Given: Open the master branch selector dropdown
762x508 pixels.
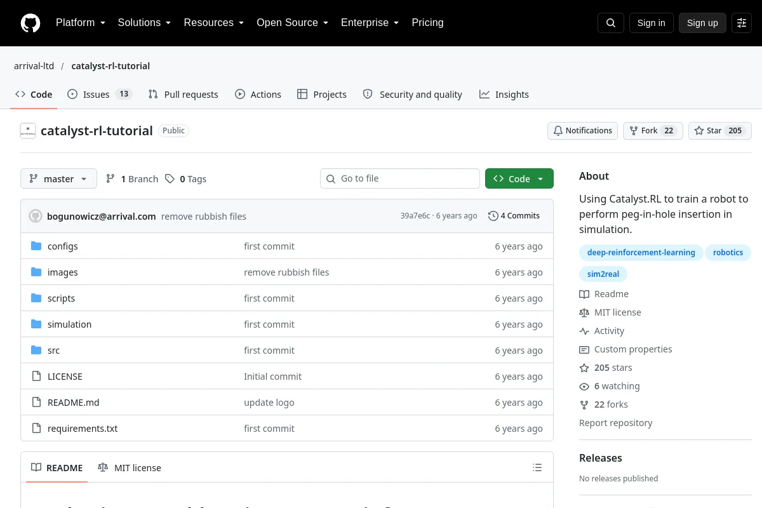Looking at the screenshot, I should coord(58,179).
